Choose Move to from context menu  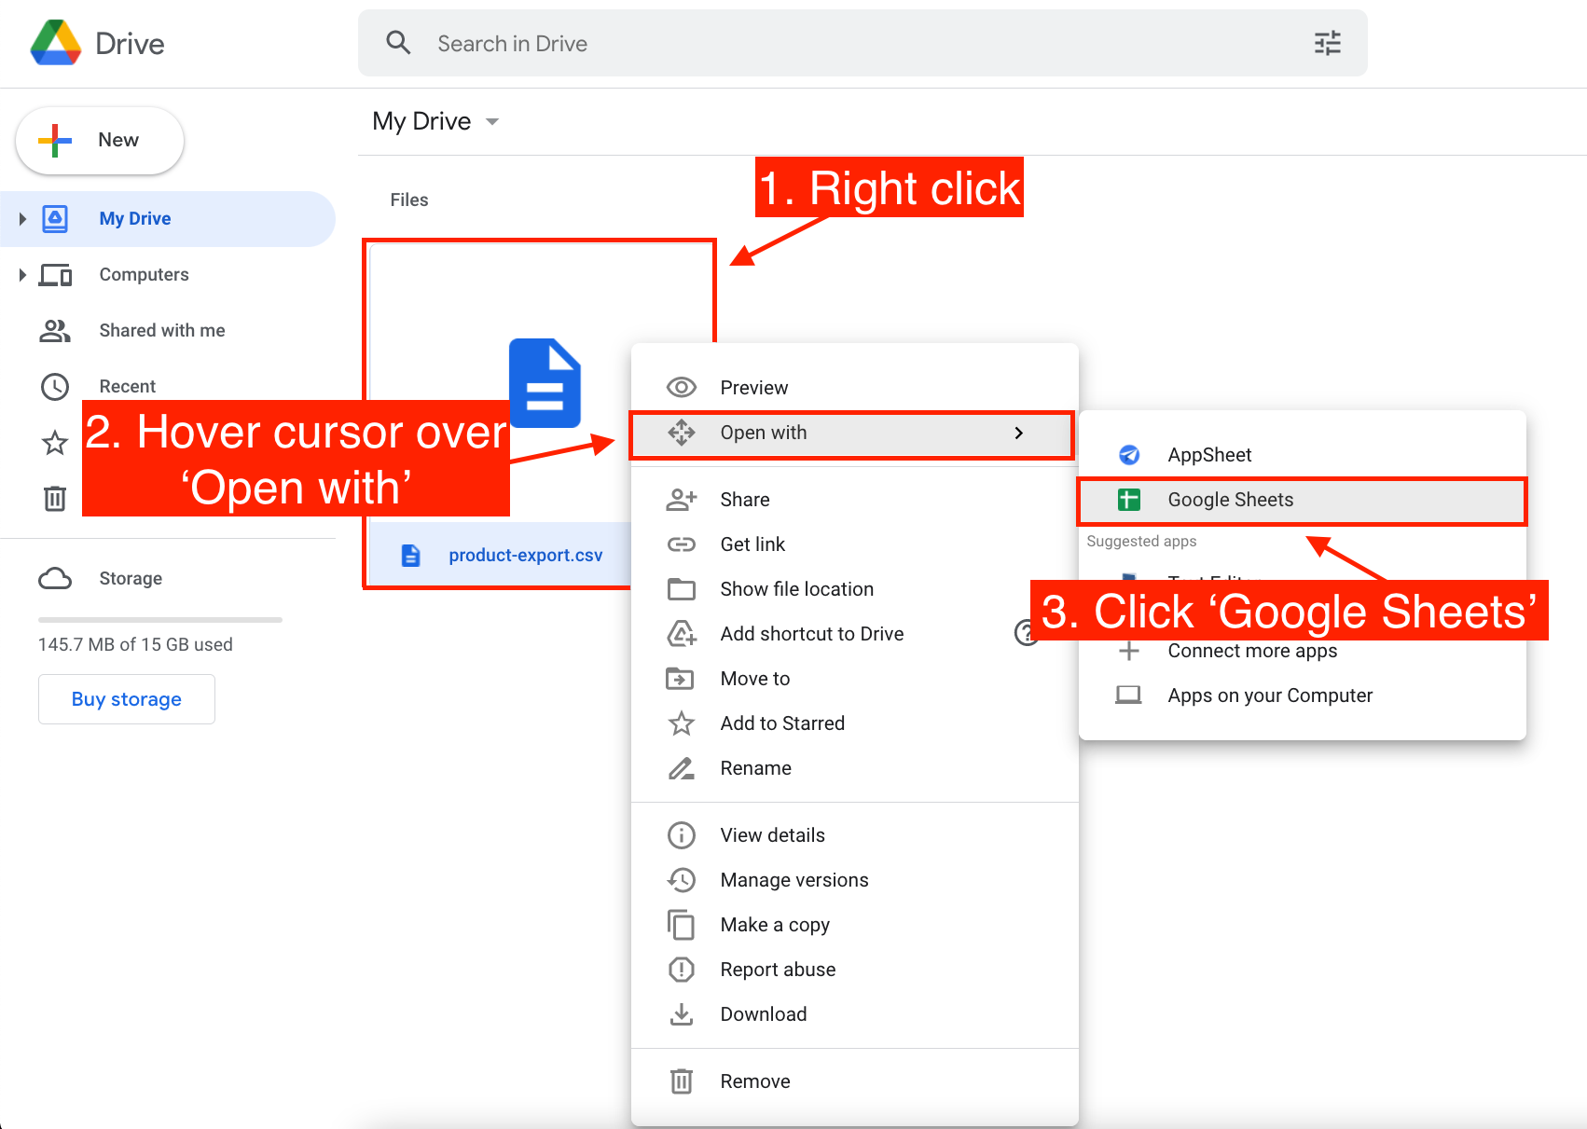(854, 679)
